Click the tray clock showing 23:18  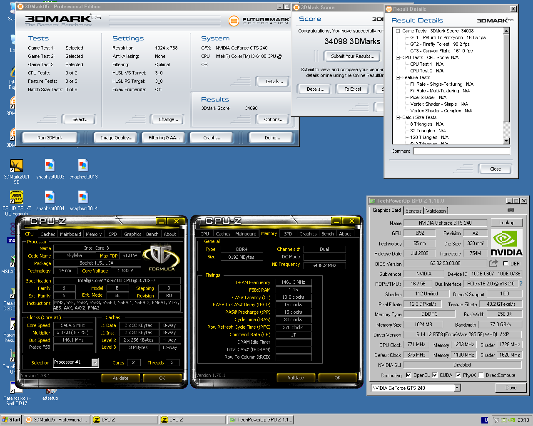click(523, 420)
